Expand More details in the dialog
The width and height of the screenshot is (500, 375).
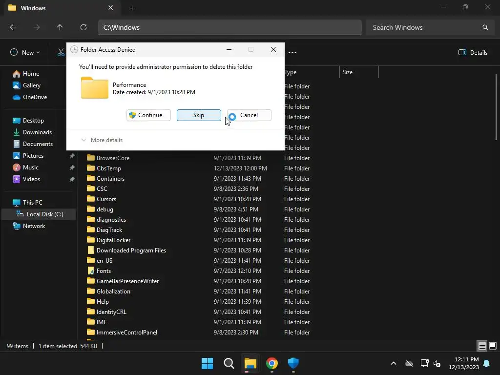click(x=102, y=140)
